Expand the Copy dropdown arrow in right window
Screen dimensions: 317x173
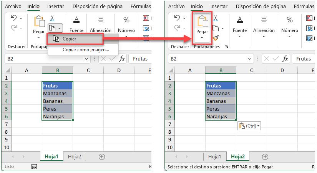pos(222,28)
